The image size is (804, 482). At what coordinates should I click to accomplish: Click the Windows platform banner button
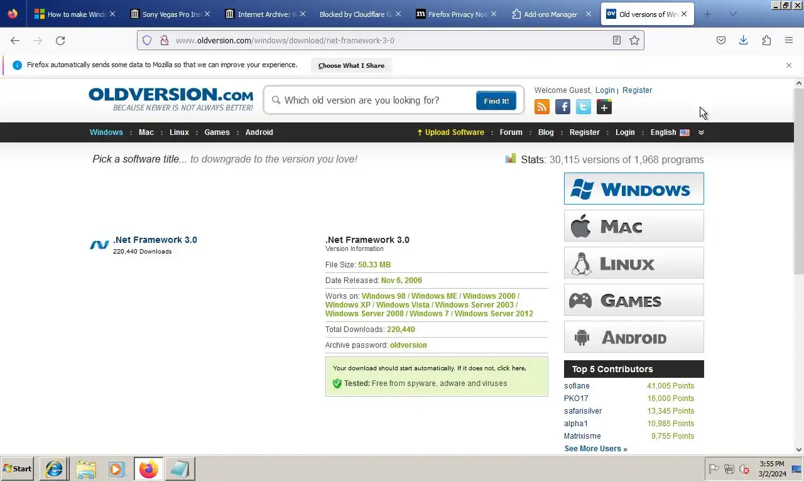634,188
